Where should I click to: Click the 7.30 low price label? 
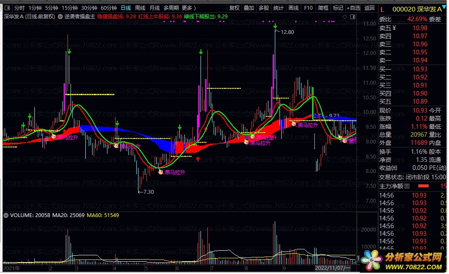(x=149, y=192)
